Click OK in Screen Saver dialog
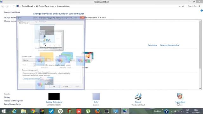This screenshot has height=114, width=203. click(54, 86)
